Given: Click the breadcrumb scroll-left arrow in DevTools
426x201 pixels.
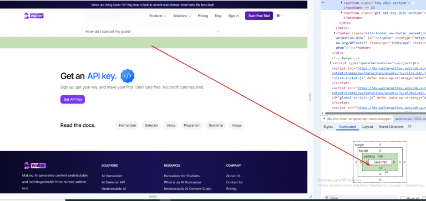Looking at the screenshot, I should pyautogui.click(x=323, y=119).
